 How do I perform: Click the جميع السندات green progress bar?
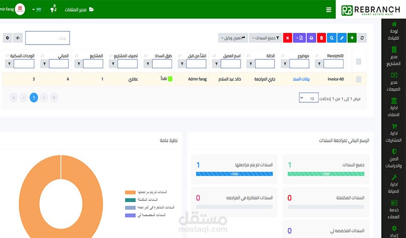[326, 174]
